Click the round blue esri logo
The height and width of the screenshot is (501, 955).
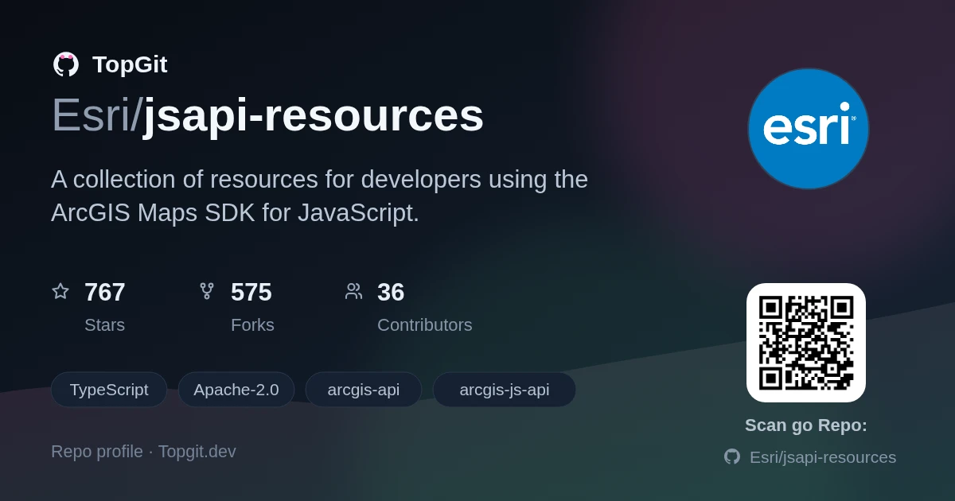(808, 128)
